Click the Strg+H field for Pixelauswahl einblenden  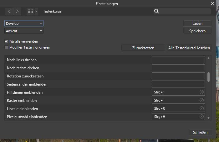(178, 117)
